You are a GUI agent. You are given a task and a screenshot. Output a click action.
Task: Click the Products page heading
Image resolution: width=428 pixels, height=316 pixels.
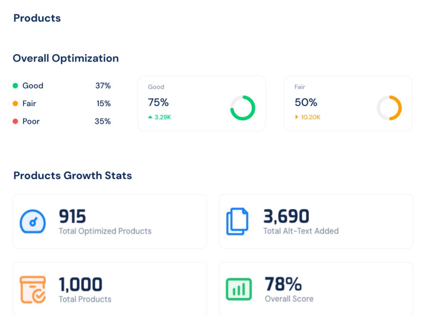click(37, 18)
